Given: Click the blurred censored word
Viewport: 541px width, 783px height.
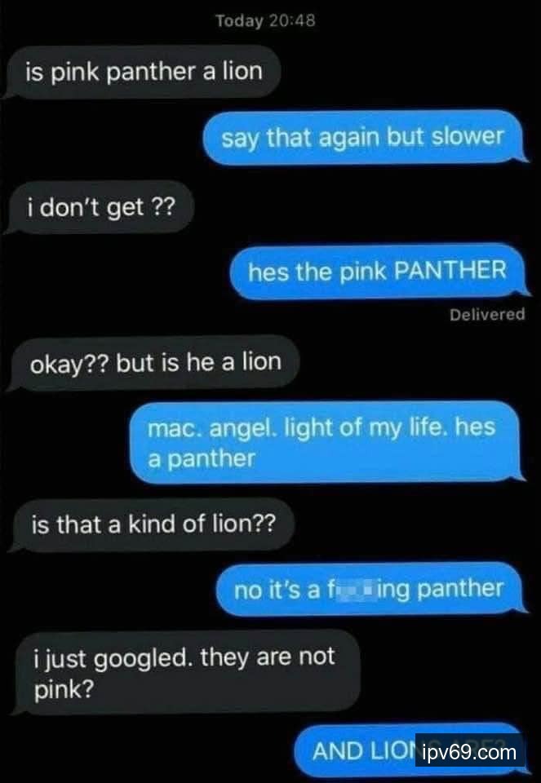Looking at the screenshot, I should coord(353,590).
